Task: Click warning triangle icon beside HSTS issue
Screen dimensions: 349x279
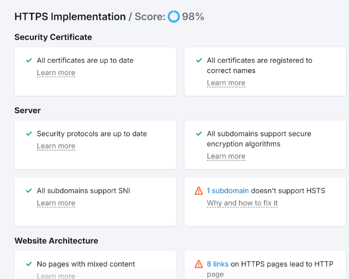Action: (x=199, y=190)
